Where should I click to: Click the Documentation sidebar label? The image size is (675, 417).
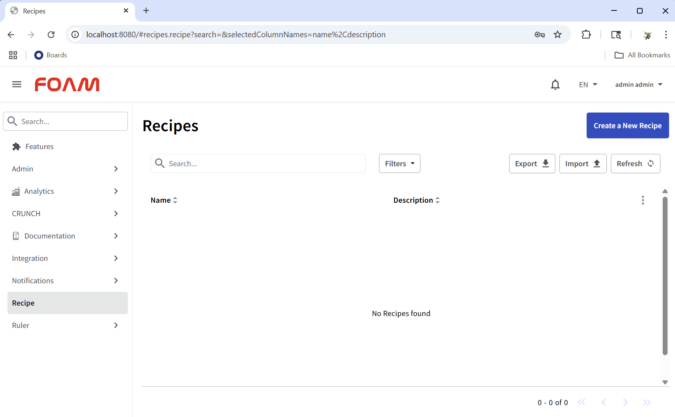[50, 236]
